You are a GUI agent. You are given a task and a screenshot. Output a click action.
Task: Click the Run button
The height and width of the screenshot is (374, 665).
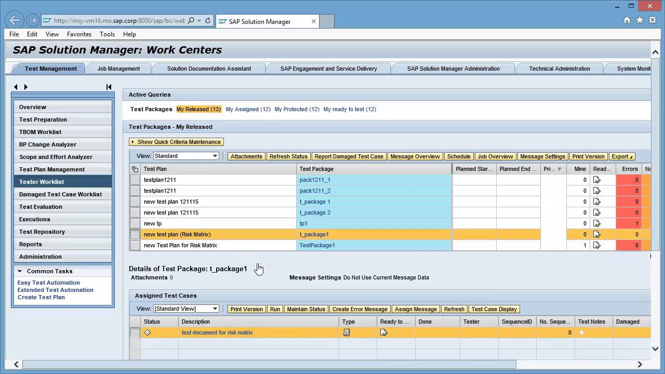(275, 309)
